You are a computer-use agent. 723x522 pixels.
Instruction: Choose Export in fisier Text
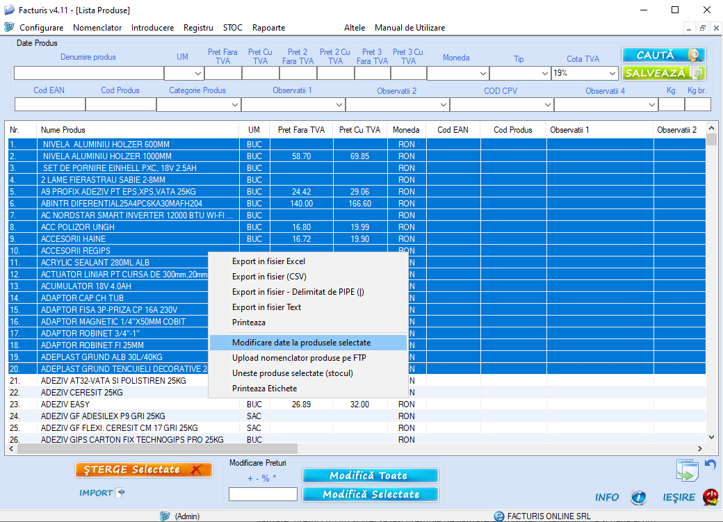pos(308,307)
